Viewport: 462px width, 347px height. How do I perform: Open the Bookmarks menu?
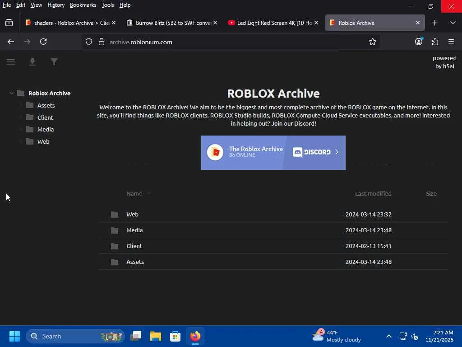(x=83, y=5)
